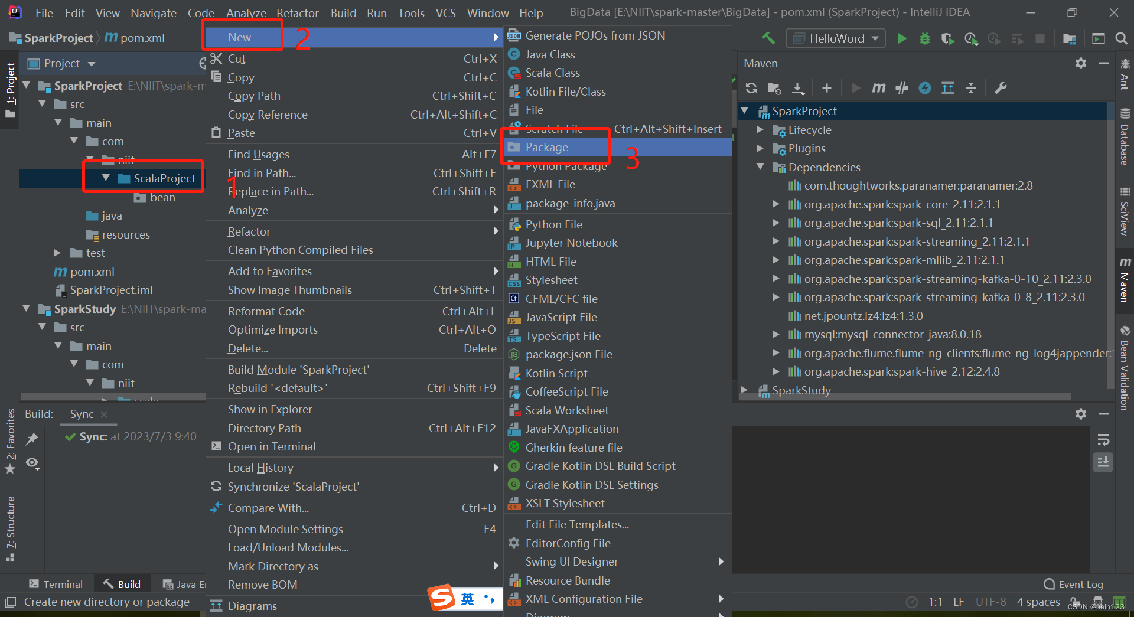This screenshot has width=1134, height=617.
Task: Toggle scroll to end in Build output
Action: pos(1103,462)
